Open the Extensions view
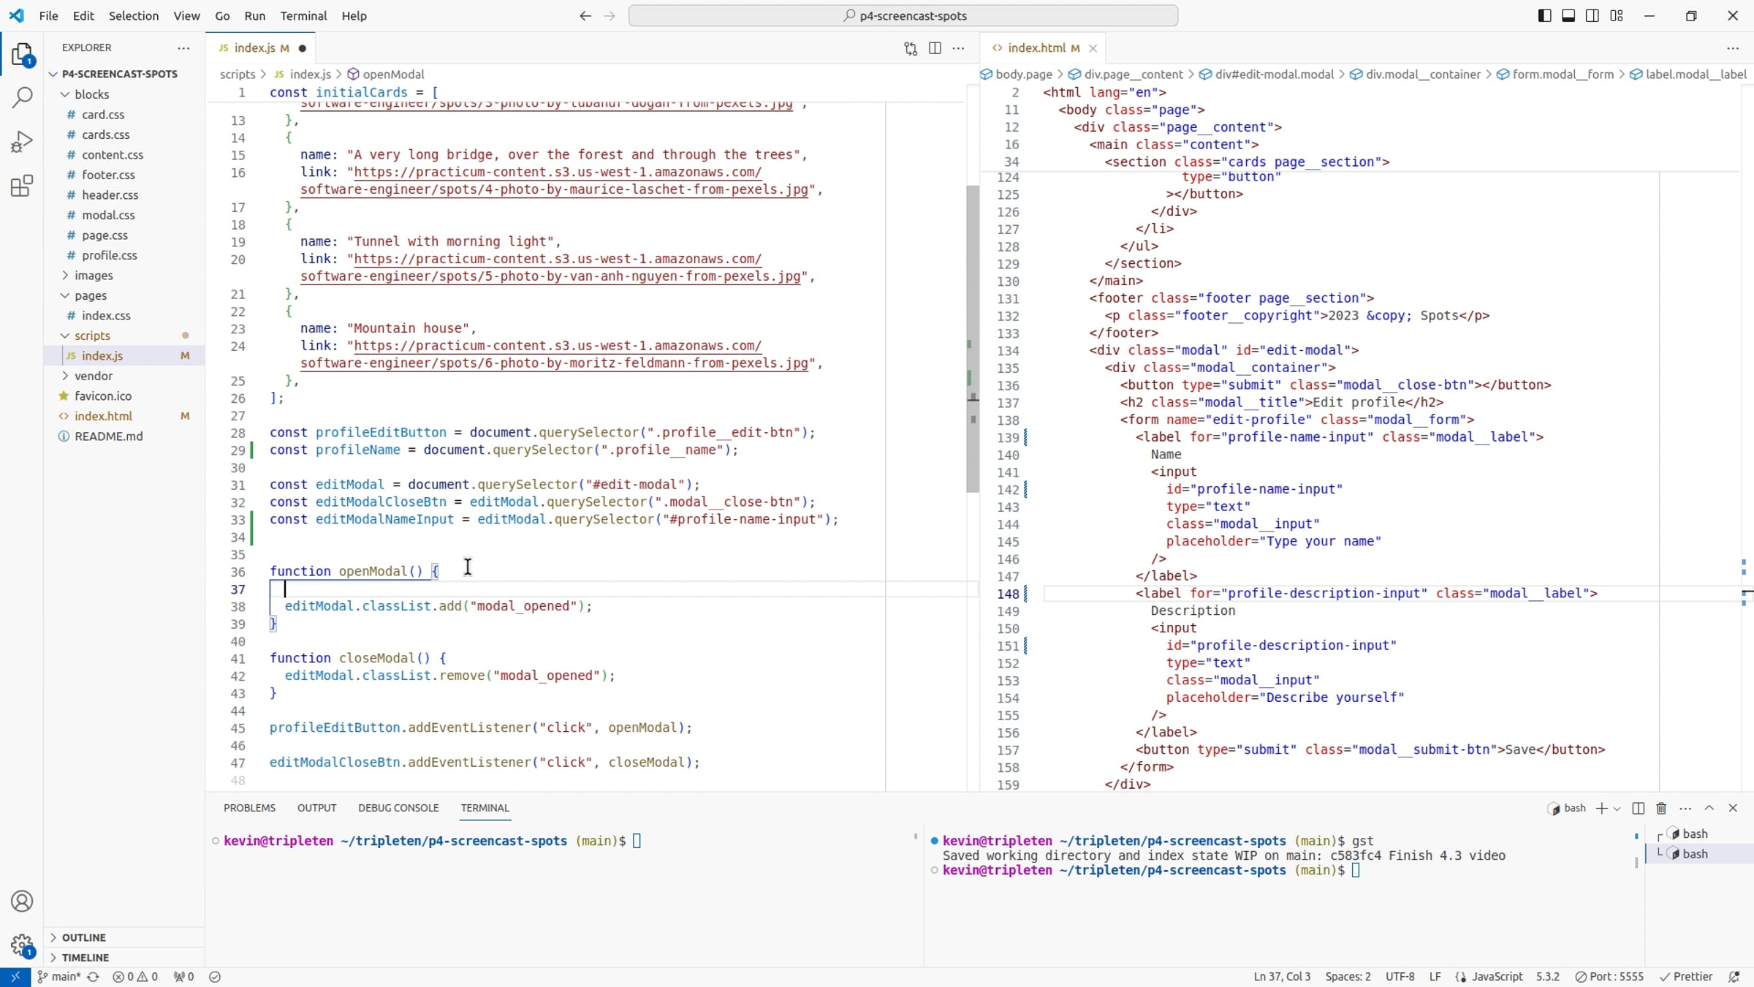 pos(22,186)
